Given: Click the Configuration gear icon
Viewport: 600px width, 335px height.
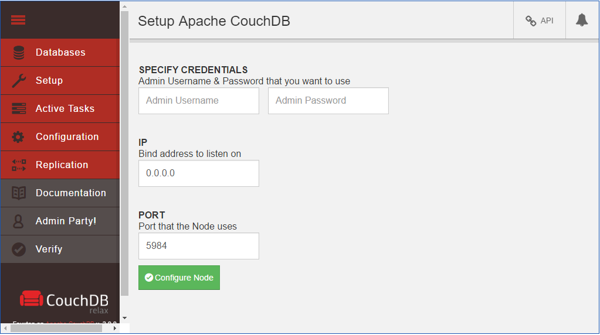Looking at the screenshot, I should (x=19, y=137).
